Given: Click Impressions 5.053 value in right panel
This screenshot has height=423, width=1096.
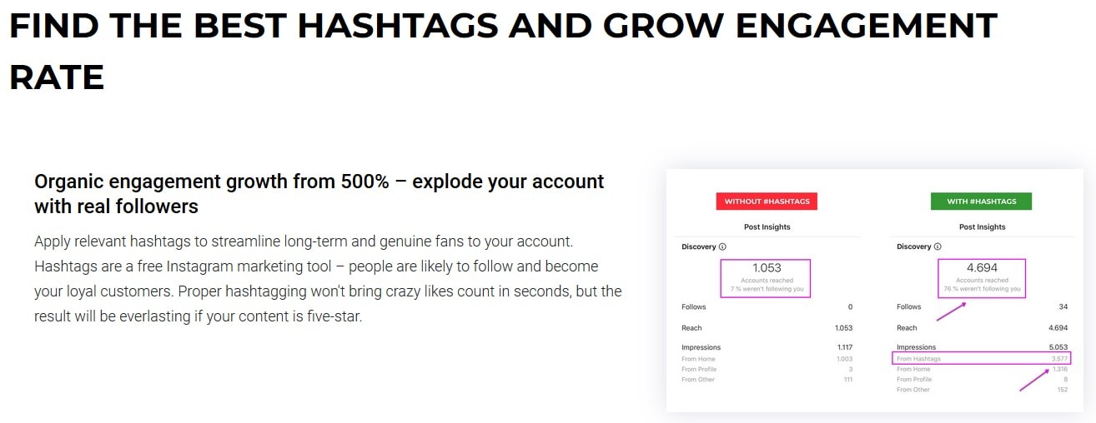Looking at the screenshot, I should 1057,347.
